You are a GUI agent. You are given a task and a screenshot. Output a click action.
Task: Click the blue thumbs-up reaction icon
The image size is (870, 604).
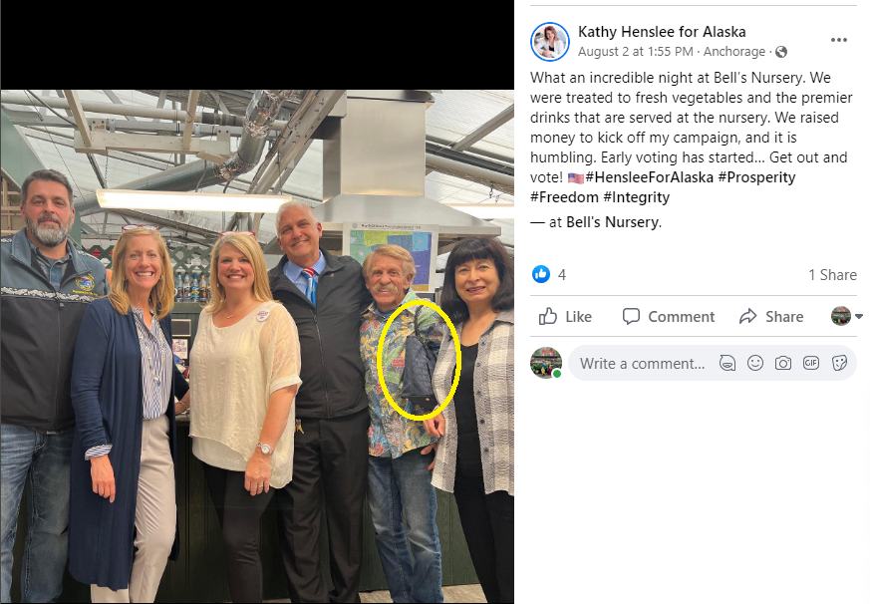(541, 274)
